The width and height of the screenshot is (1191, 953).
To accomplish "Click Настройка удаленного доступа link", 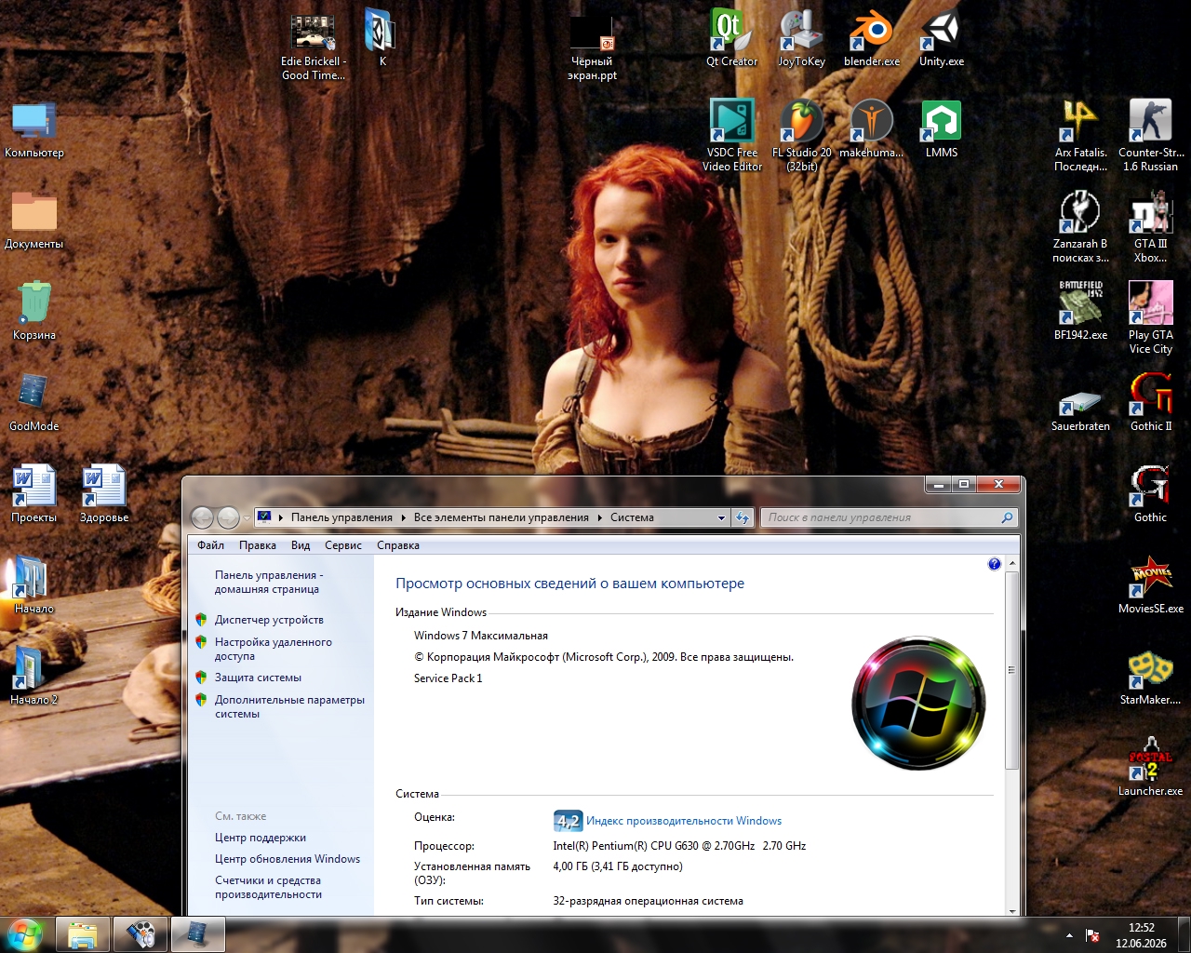I will [x=273, y=649].
